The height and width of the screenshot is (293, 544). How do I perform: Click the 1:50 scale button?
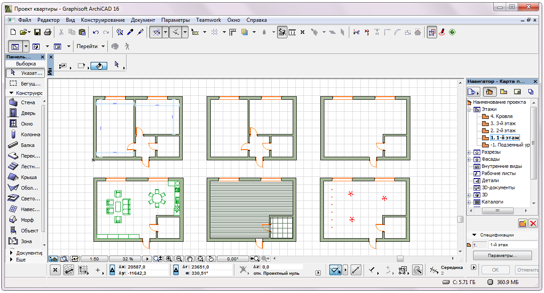[x=94, y=259]
